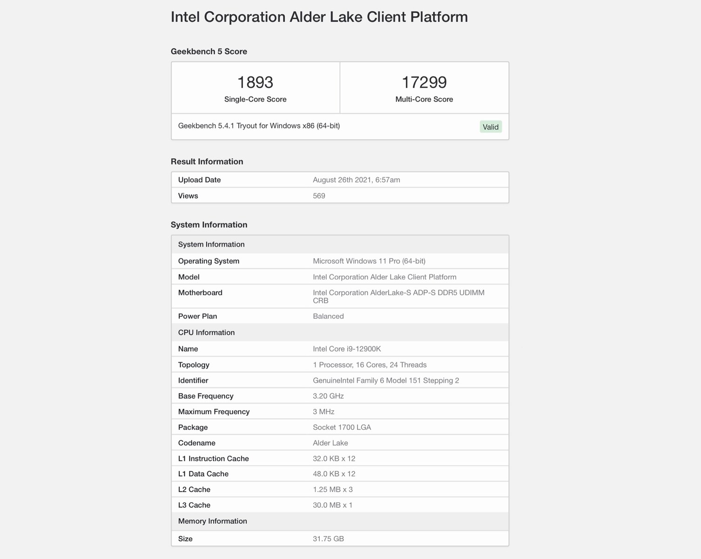Click the L3 Cache value 30.0 MB
The width and height of the screenshot is (701, 559).
pyautogui.click(x=332, y=505)
